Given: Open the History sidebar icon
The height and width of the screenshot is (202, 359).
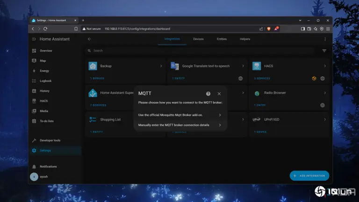Looking at the screenshot, I should click(34, 91).
